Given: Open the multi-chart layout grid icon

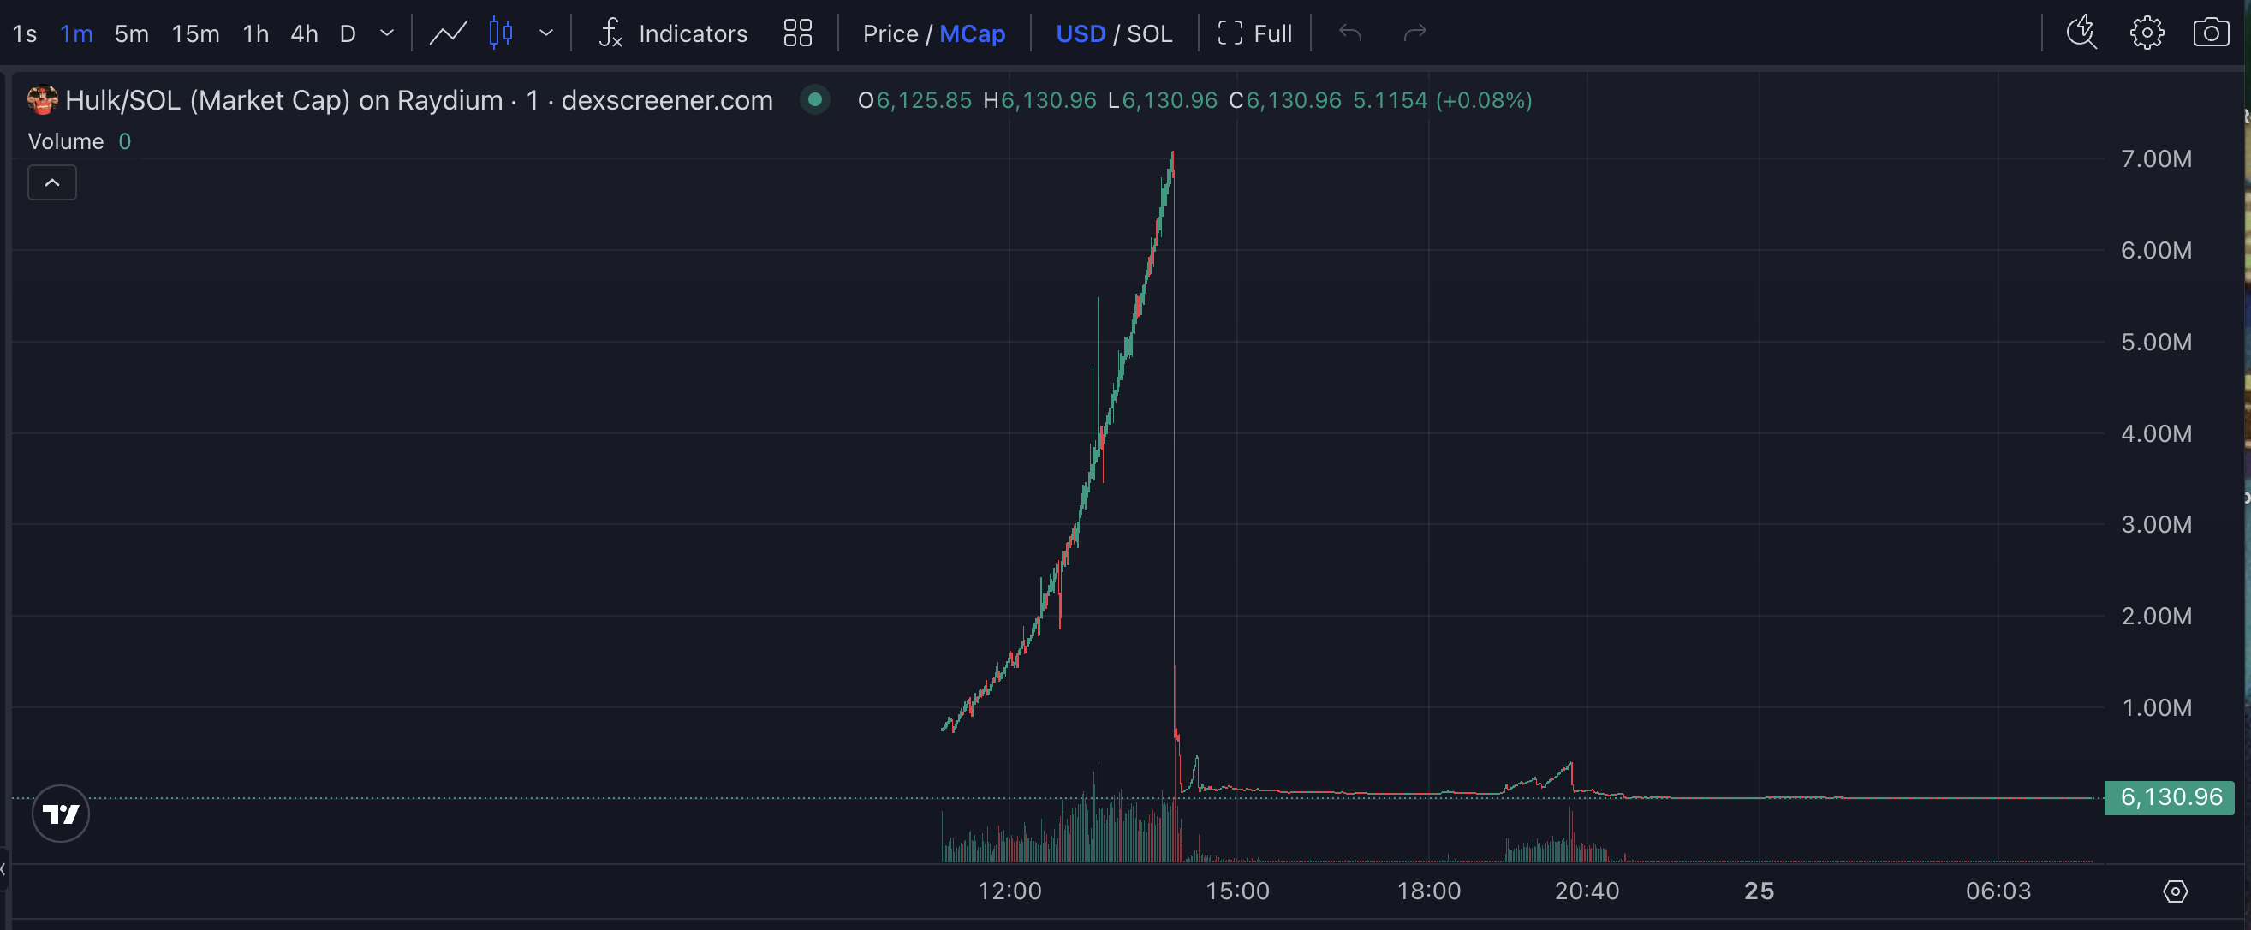Looking at the screenshot, I should [x=797, y=33].
